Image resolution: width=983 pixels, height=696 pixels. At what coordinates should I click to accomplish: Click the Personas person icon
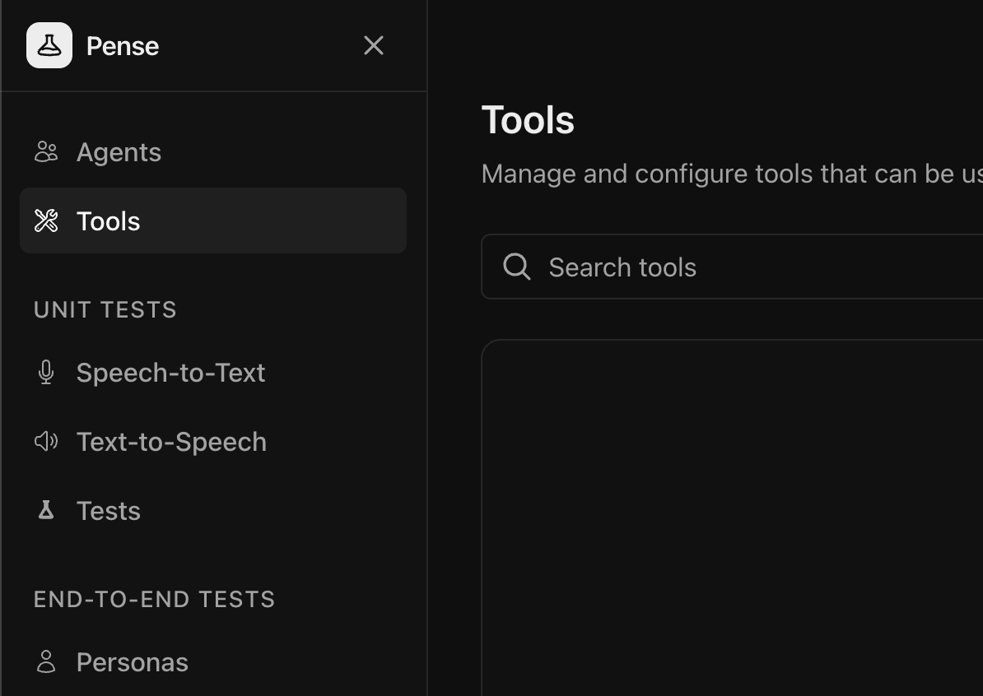(x=46, y=661)
